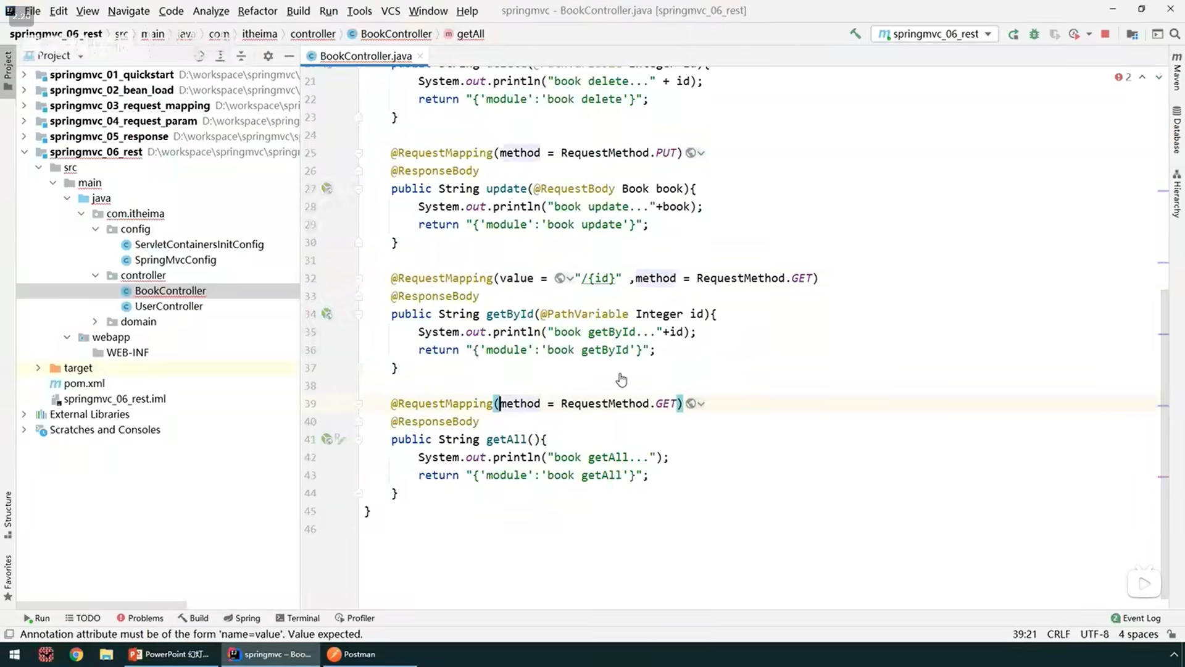This screenshot has width=1185, height=667.
Task: Click gutter web icon on line 34
Action: 327,314
